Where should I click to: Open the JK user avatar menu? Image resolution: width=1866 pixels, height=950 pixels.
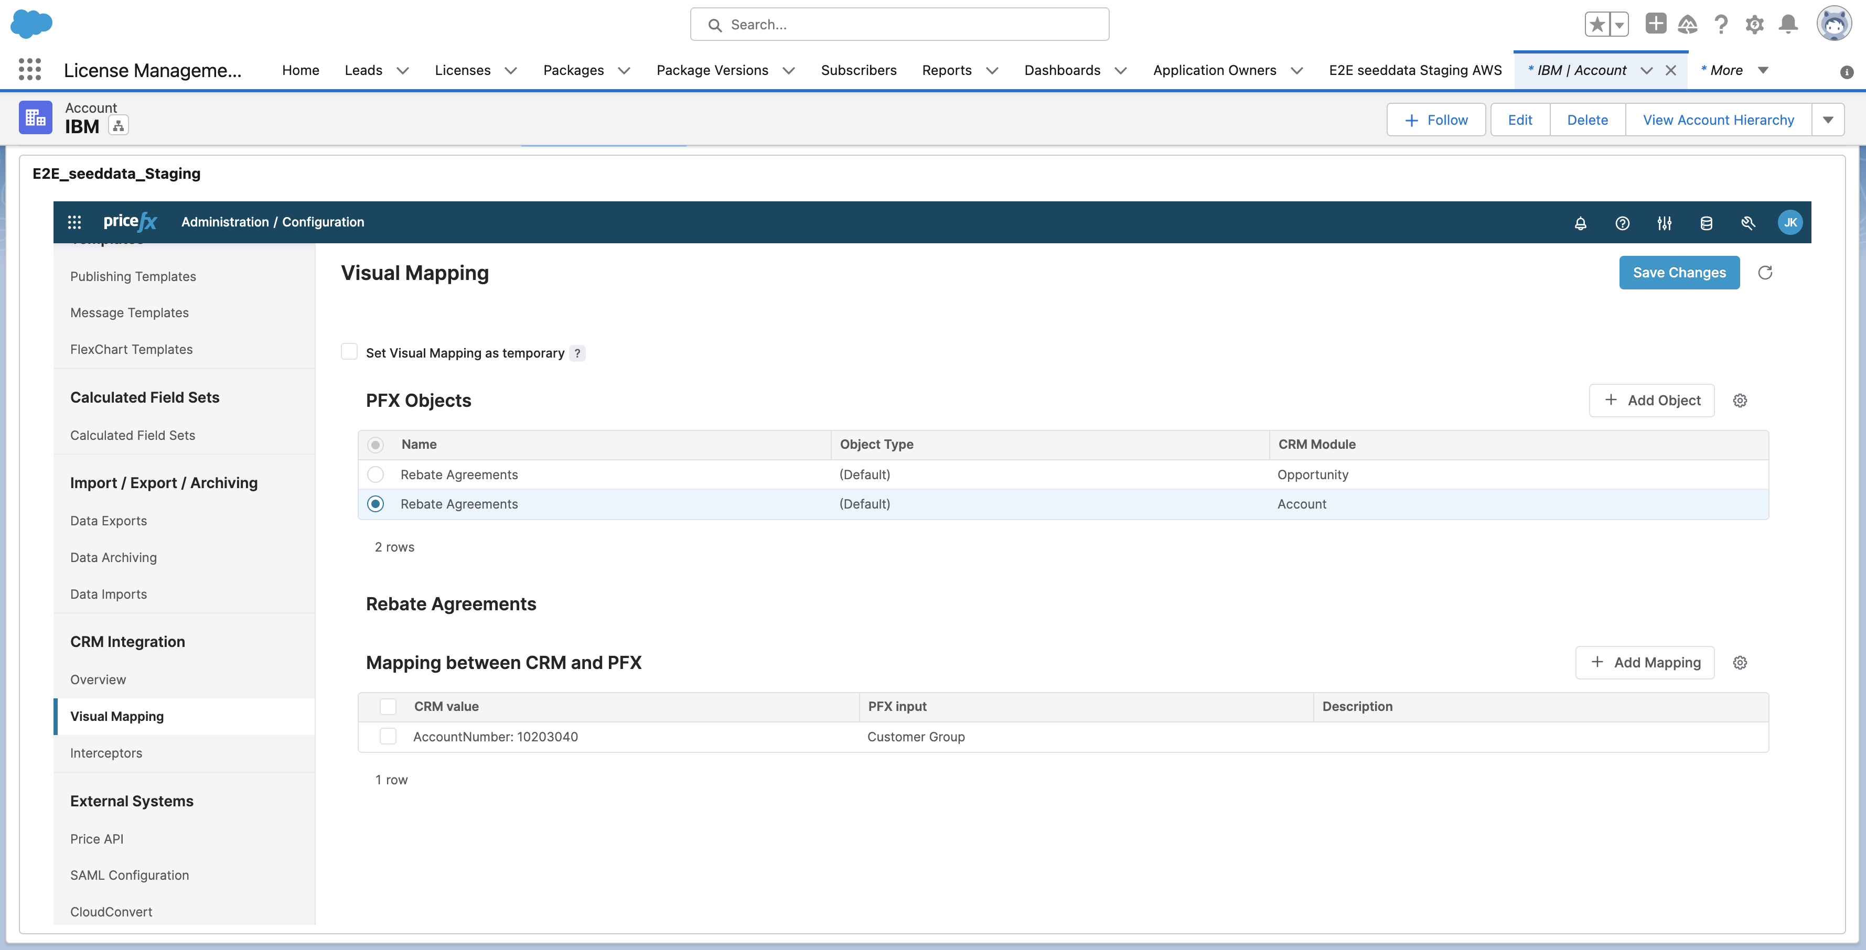[1790, 222]
